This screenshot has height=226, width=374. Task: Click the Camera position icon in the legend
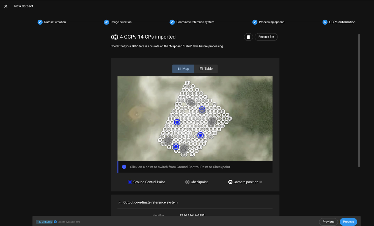230,182
